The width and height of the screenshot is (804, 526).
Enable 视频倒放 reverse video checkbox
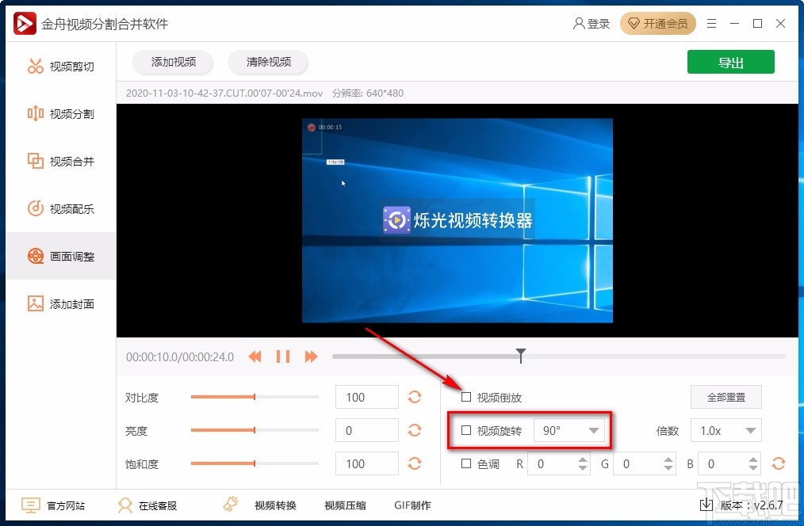[466, 397]
